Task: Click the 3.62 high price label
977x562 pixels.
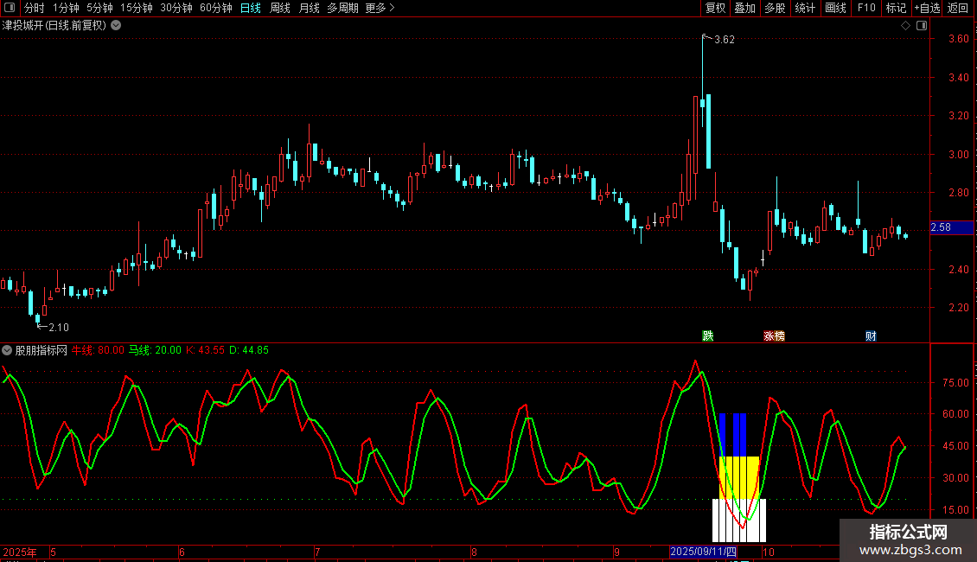Action: pos(724,40)
